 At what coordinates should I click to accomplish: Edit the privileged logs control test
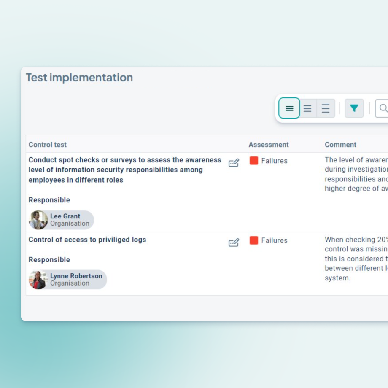click(234, 242)
